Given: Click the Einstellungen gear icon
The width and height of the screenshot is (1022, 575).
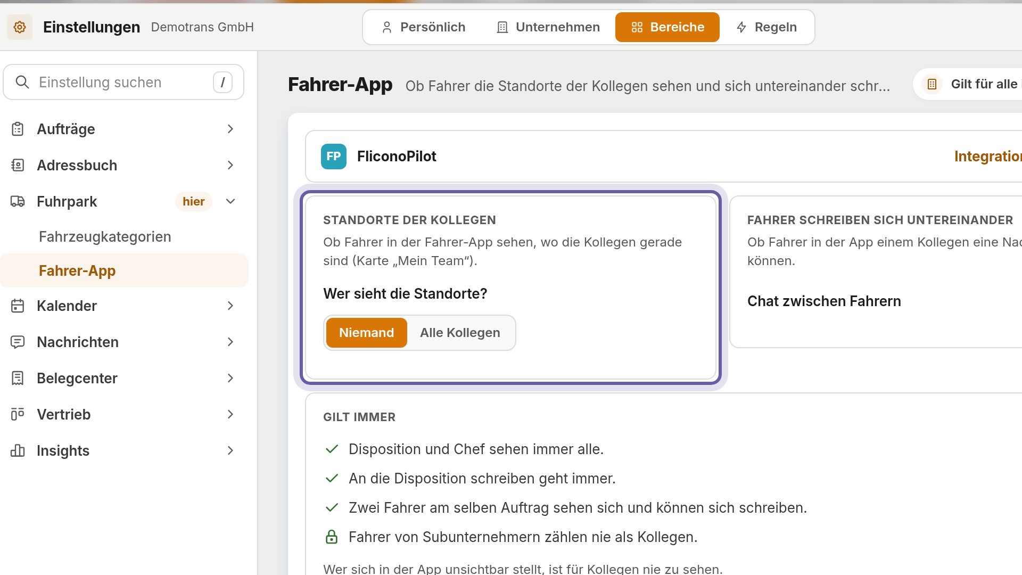Looking at the screenshot, I should coord(20,27).
